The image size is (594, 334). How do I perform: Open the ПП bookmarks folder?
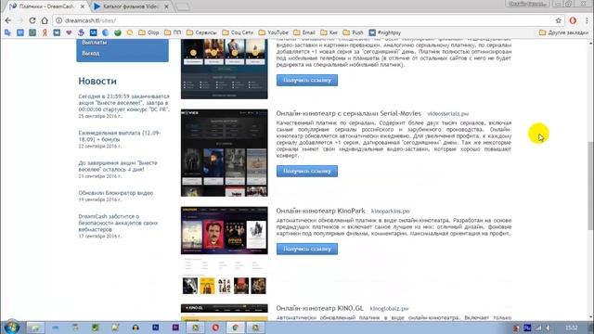pos(173,32)
